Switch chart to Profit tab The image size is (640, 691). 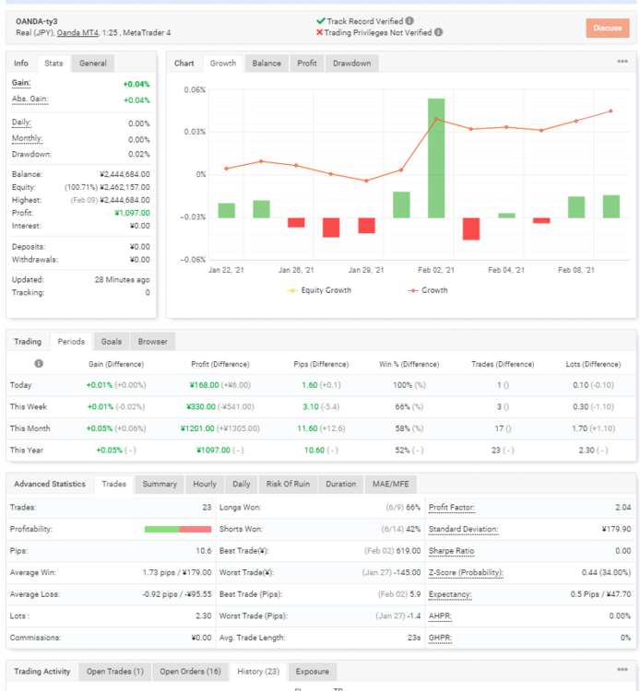pyautogui.click(x=306, y=64)
